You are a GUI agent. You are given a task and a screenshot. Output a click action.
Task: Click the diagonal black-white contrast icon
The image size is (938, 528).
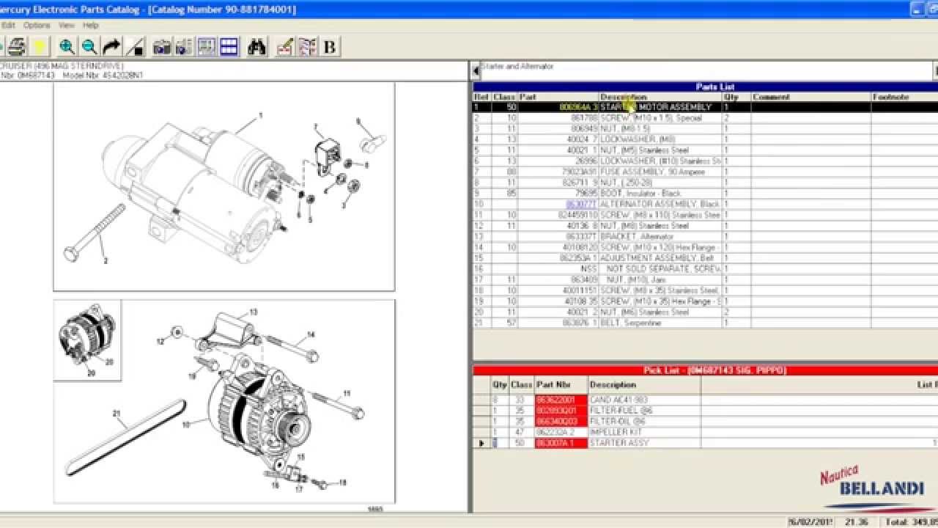(135, 47)
